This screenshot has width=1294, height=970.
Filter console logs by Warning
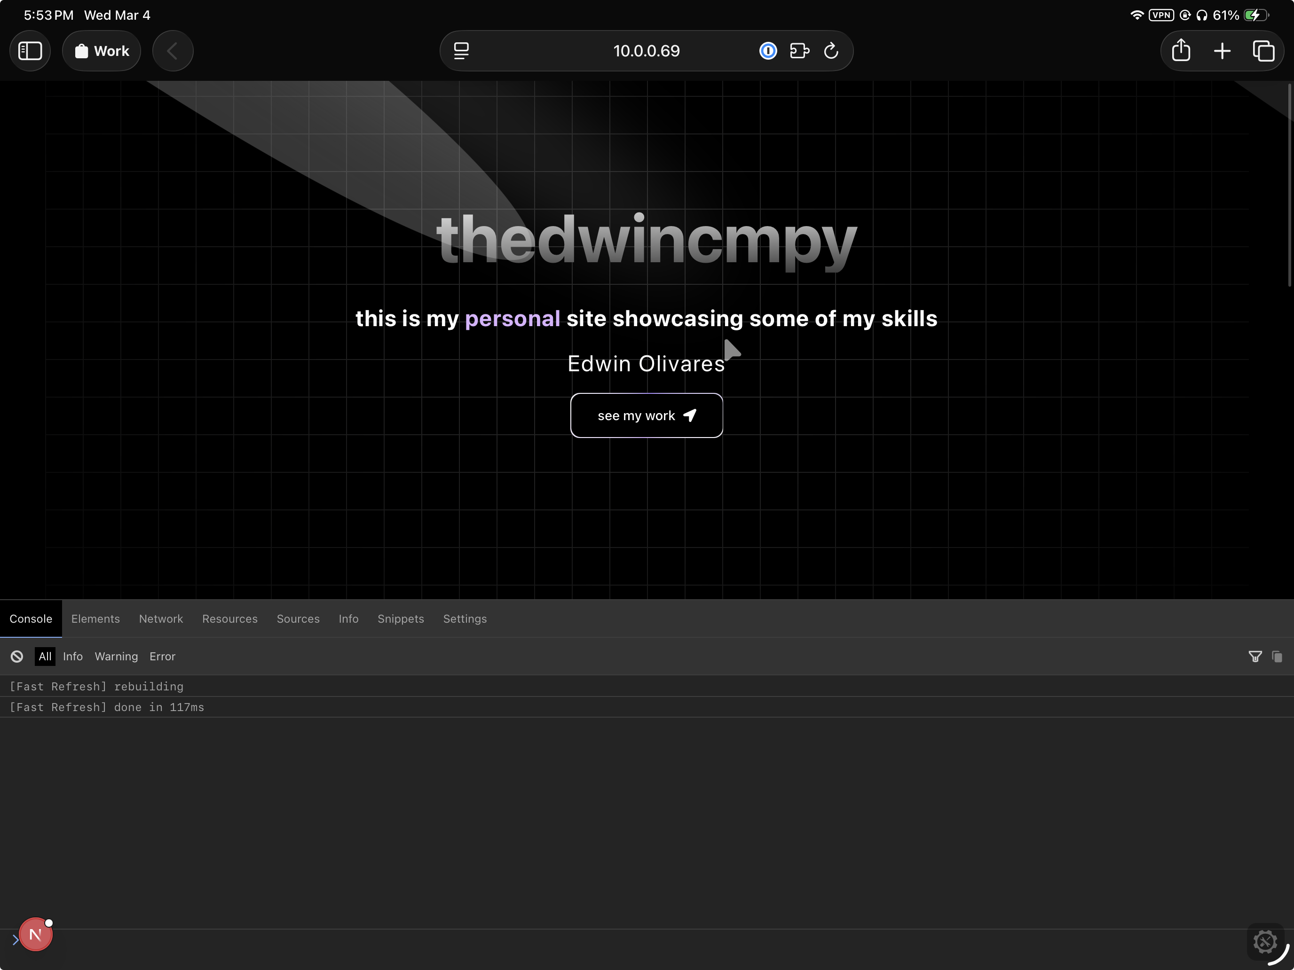tap(117, 657)
